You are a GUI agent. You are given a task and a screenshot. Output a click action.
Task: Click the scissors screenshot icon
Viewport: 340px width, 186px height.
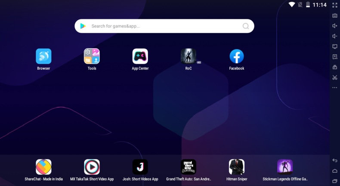pos(335,77)
